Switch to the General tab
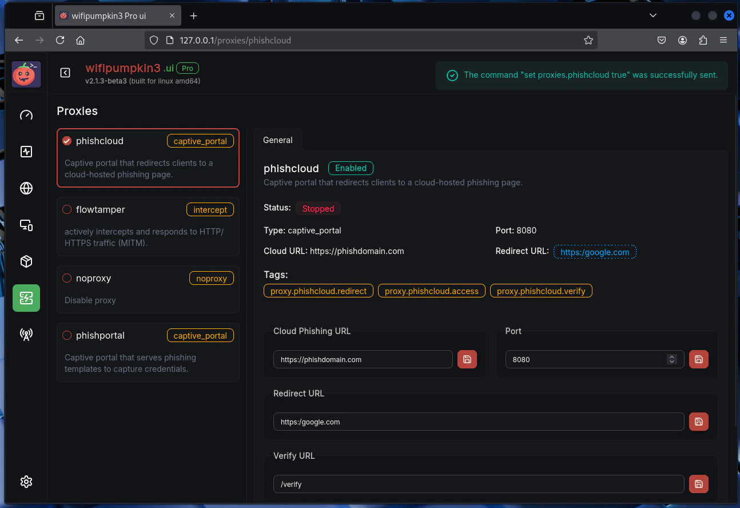Image resolution: width=740 pixels, height=508 pixels. pyautogui.click(x=278, y=140)
